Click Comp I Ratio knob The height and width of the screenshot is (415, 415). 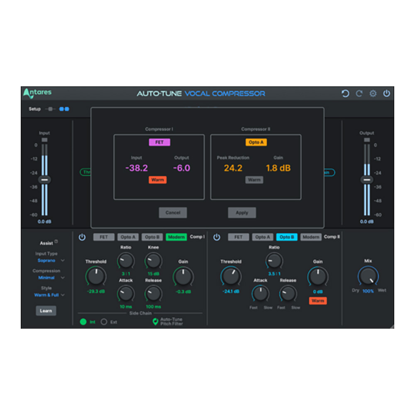point(126,261)
